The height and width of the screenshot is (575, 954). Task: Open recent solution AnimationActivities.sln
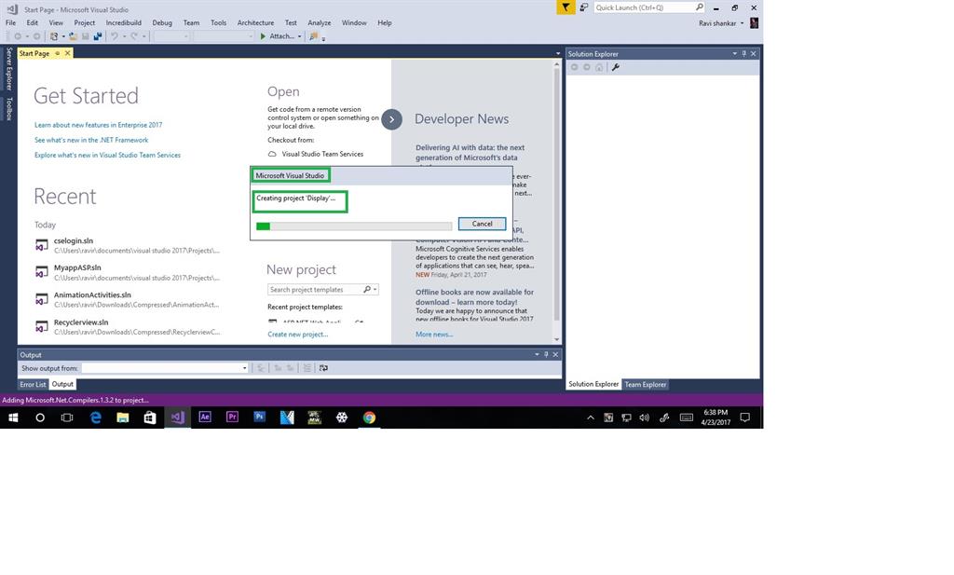pyautogui.click(x=128, y=299)
